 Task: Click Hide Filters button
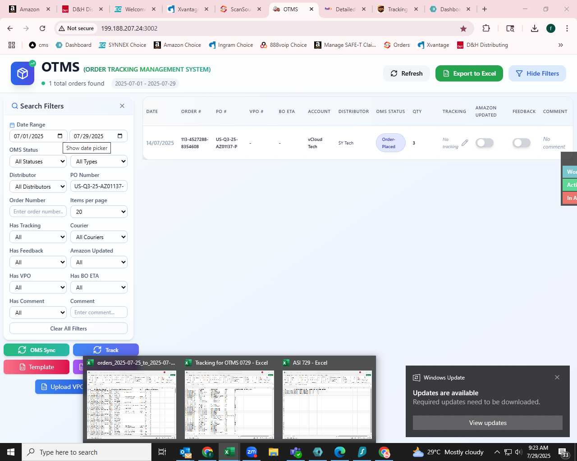point(537,73)
